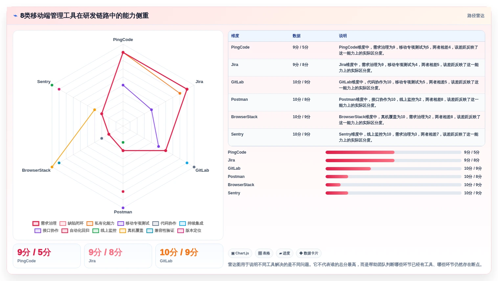Click the 表格 tag chip
This screenshot has width=498, height=281.
click(264, 253)
